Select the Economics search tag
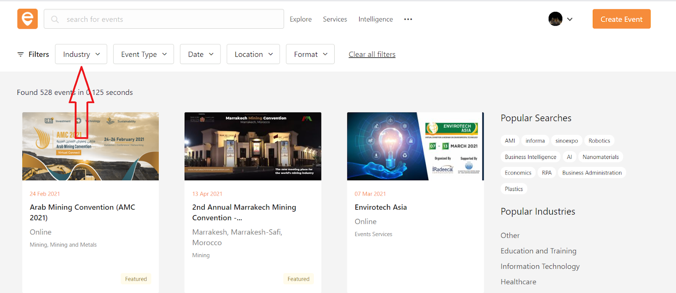Viewport: 676px width, 293px height. 518,173
